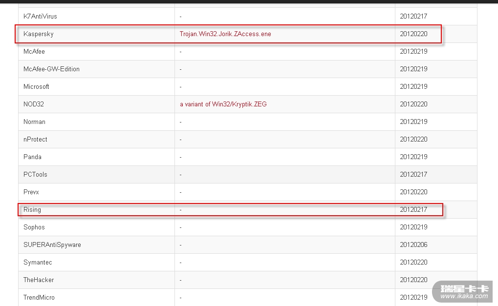The width and height of the screenshot is (498, 306).
Task: Select the dash result in Prevx row
Action: [181, 192]
